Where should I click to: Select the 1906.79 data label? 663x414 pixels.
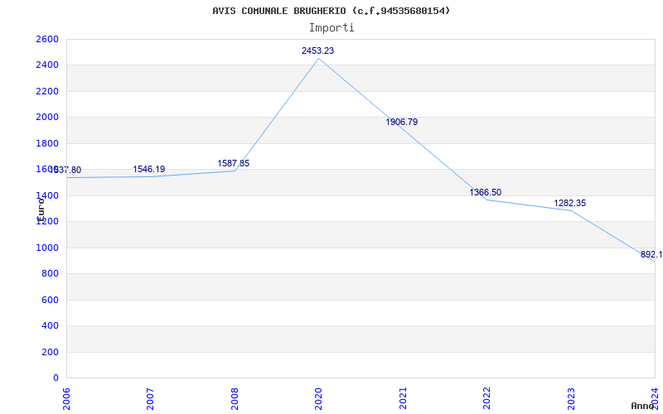click(402, 122)
